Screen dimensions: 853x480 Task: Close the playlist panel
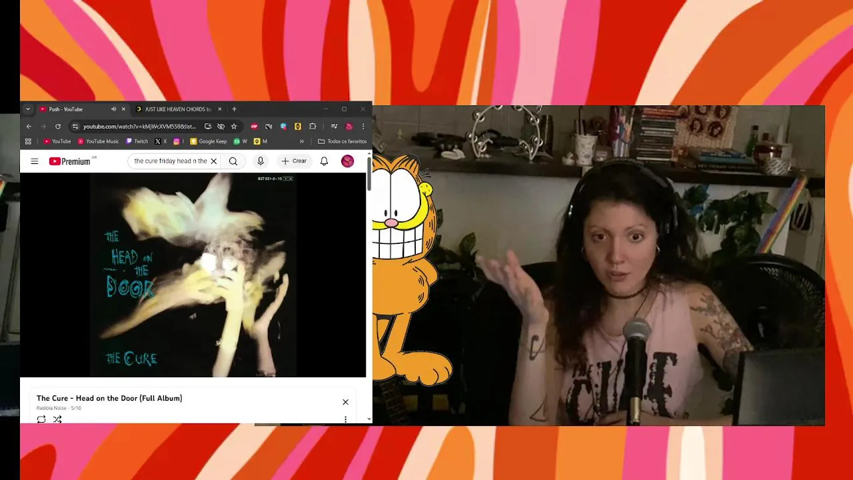(x=345, y=402)
